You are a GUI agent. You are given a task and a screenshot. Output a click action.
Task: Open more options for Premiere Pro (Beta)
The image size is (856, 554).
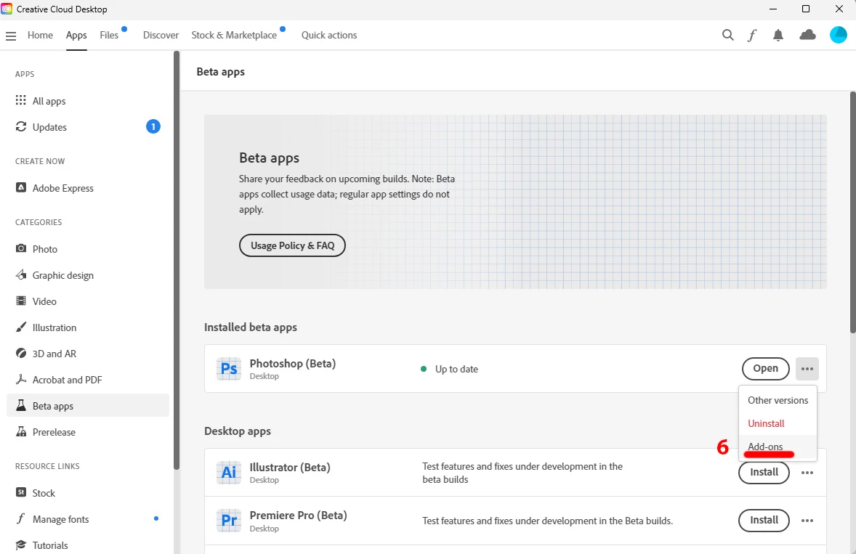point(807,521)
